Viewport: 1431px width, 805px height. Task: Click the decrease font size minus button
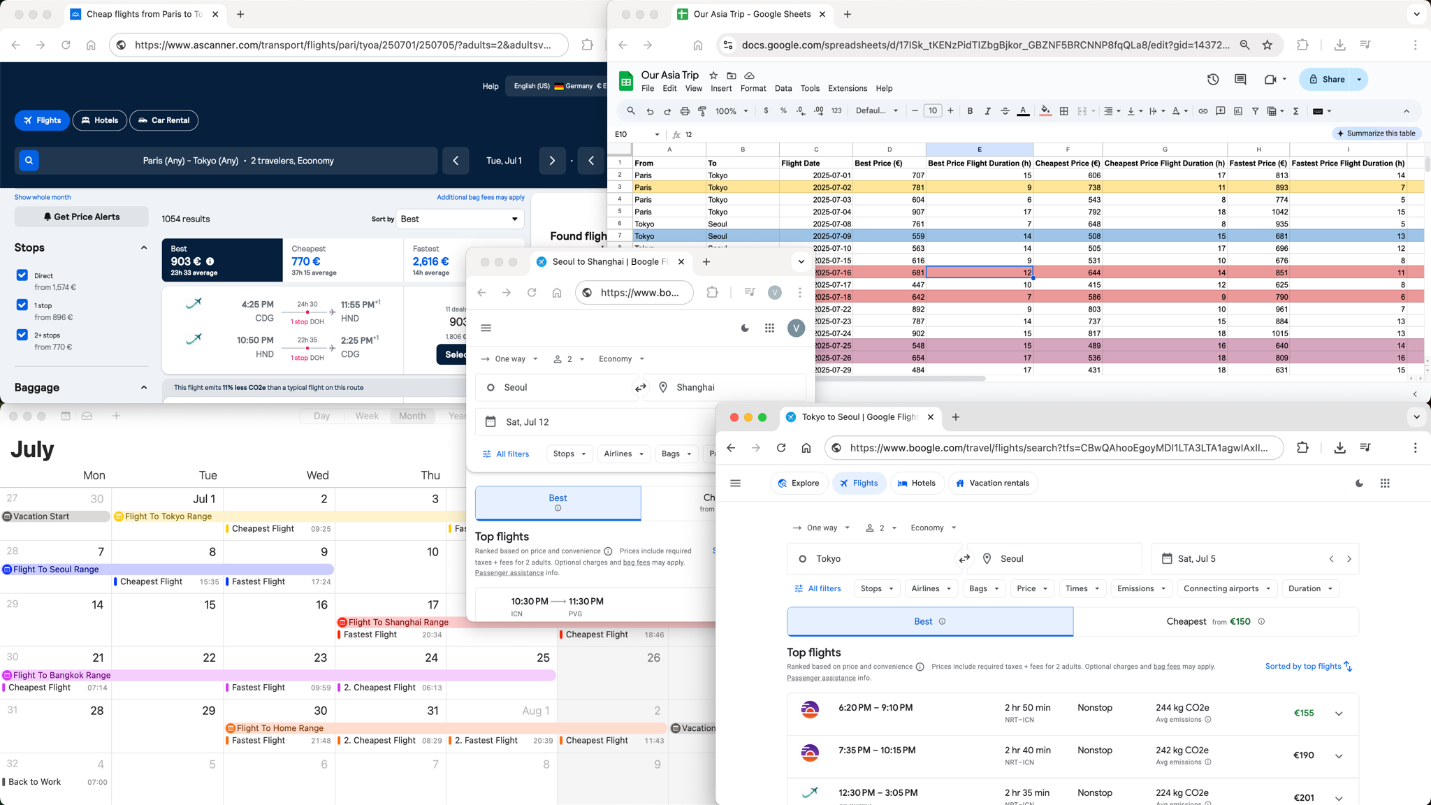(x=915, y=111)
